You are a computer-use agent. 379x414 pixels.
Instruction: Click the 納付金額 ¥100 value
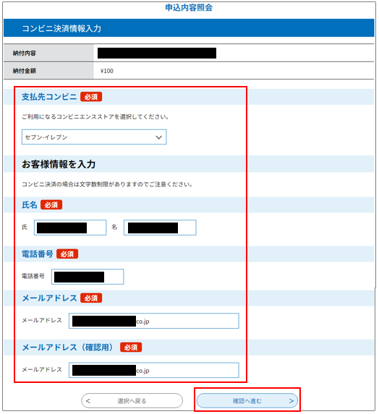click(107, 71)
